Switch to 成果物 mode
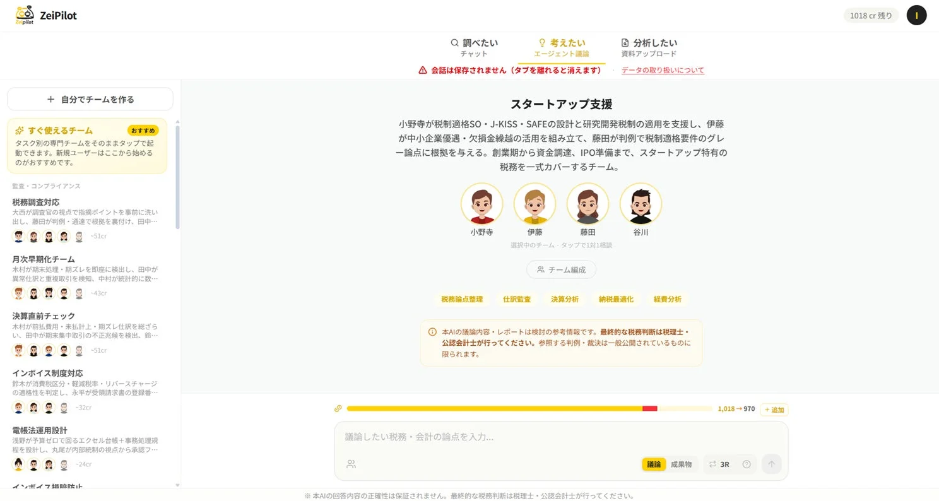 (681, 464)
